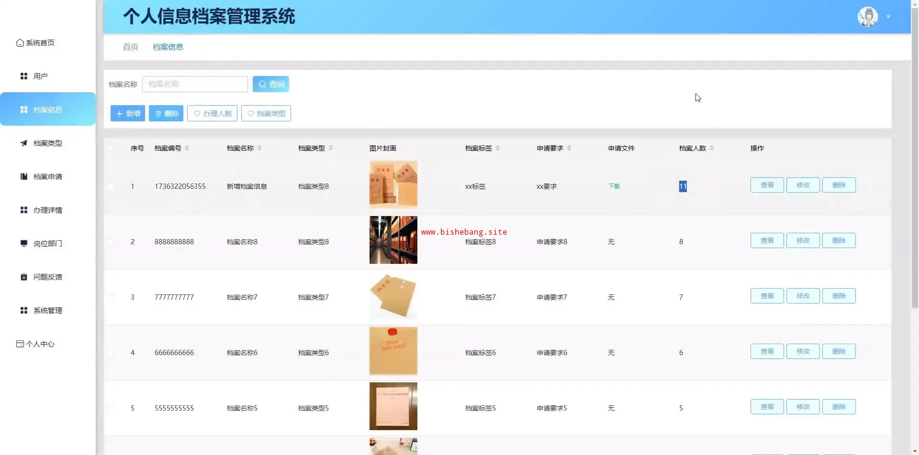Image resolution: width=919 pixels, height=455 pixels.
Task: Open cover image of 档案名称8 row
Action: point(393,240)
